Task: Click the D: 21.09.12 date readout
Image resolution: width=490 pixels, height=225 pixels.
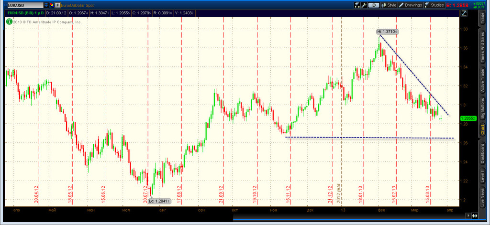Action: coord(56,13)
